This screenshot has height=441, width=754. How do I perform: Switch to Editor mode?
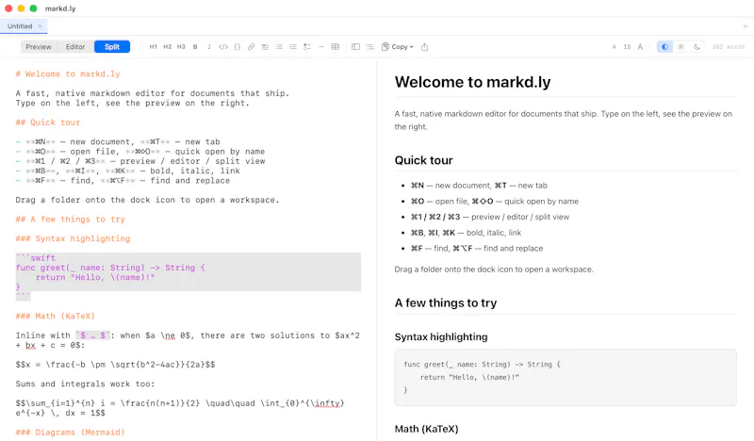click(75, 47)
